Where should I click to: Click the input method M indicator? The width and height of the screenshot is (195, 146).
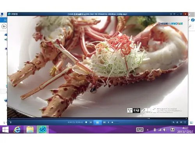(172, 130)
